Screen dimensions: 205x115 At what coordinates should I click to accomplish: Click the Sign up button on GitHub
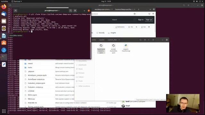point(149,20)
